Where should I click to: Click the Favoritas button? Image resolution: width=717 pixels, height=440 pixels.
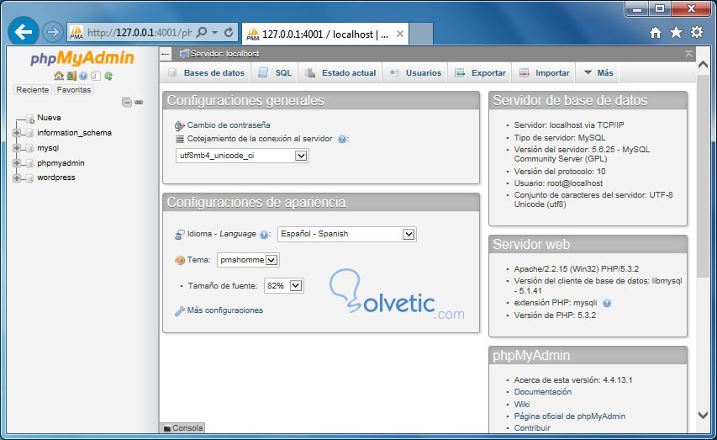pyautogui.click(x=74, y=90)
